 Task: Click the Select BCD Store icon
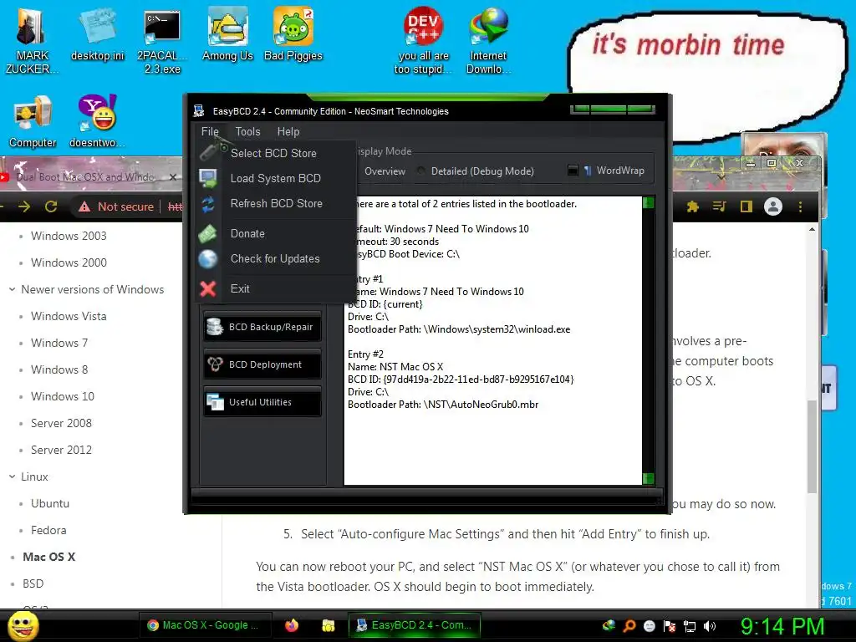(210, 152)
